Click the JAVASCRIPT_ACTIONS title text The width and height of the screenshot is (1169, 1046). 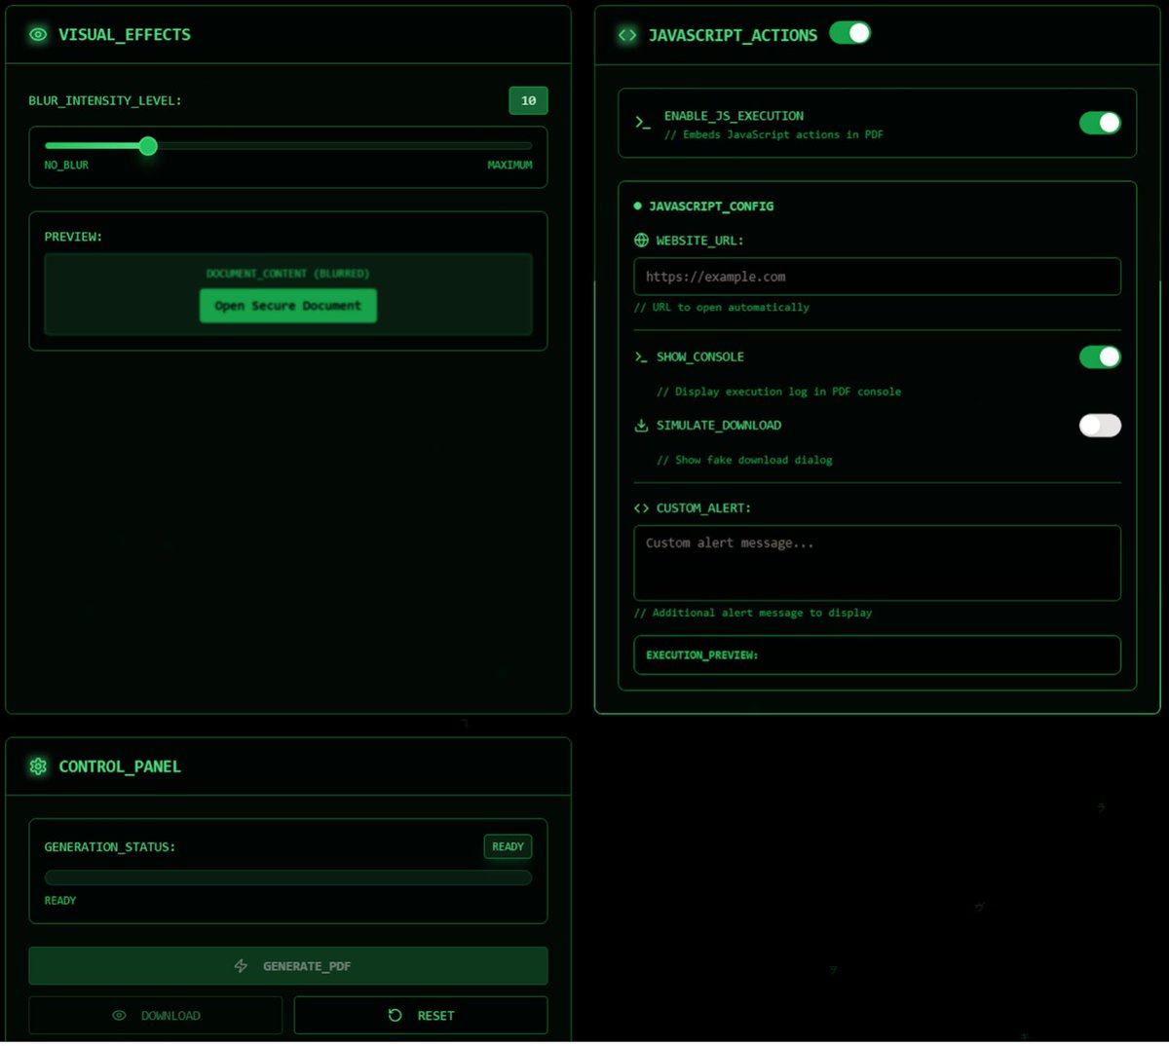click(x=733, y=35)
